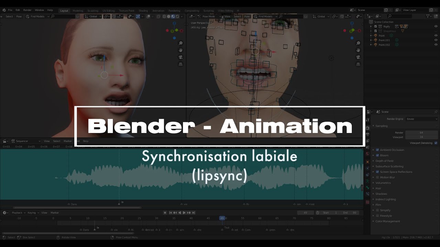440x247 pixels.
Task: Toggle visibility eye for Point.001
Action: (x=436, y=40)
